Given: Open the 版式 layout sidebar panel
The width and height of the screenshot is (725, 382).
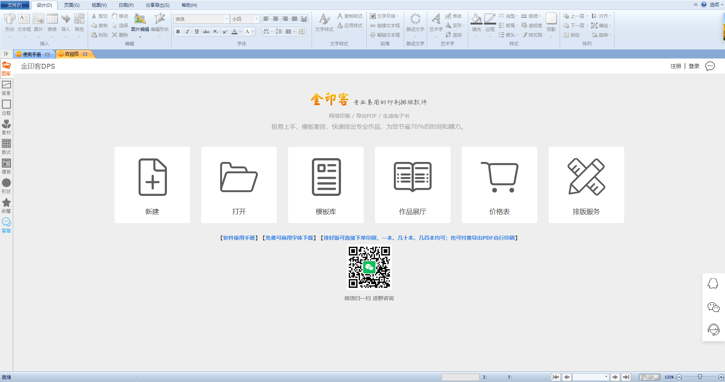Looking at the screenshot, I should (x=6, y=147).
